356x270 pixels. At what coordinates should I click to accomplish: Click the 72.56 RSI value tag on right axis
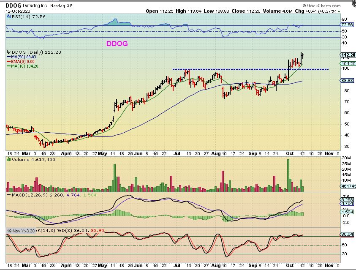[x=347, y=25]
